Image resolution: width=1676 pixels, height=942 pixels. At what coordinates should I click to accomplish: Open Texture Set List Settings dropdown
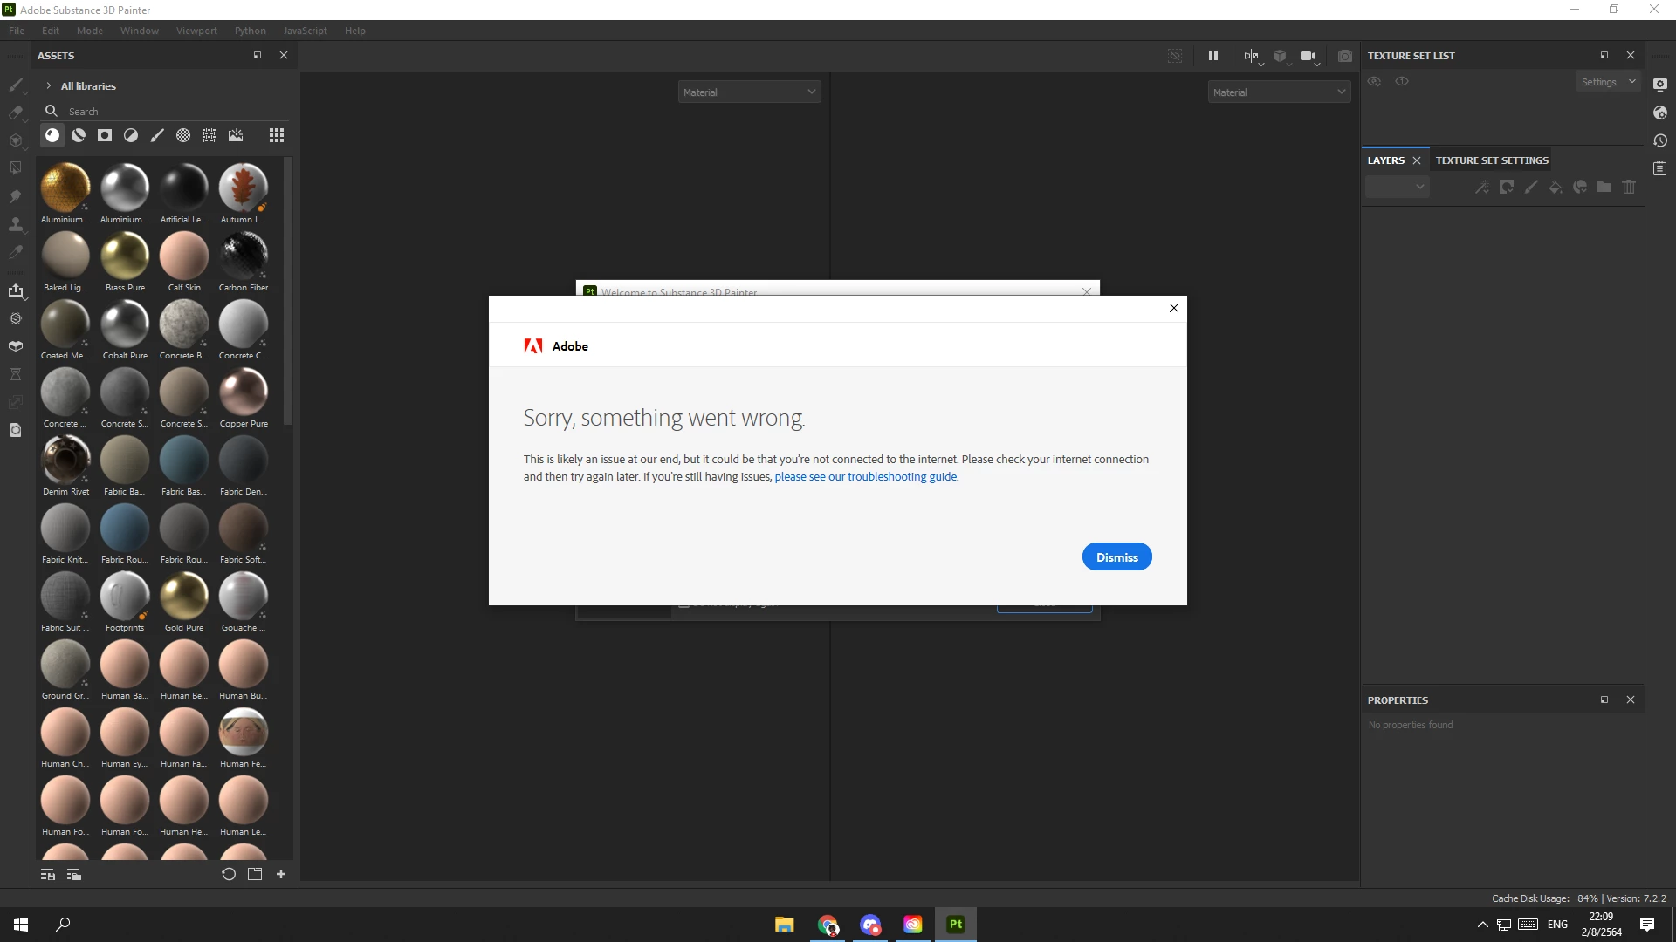(x=1608, y=82)
